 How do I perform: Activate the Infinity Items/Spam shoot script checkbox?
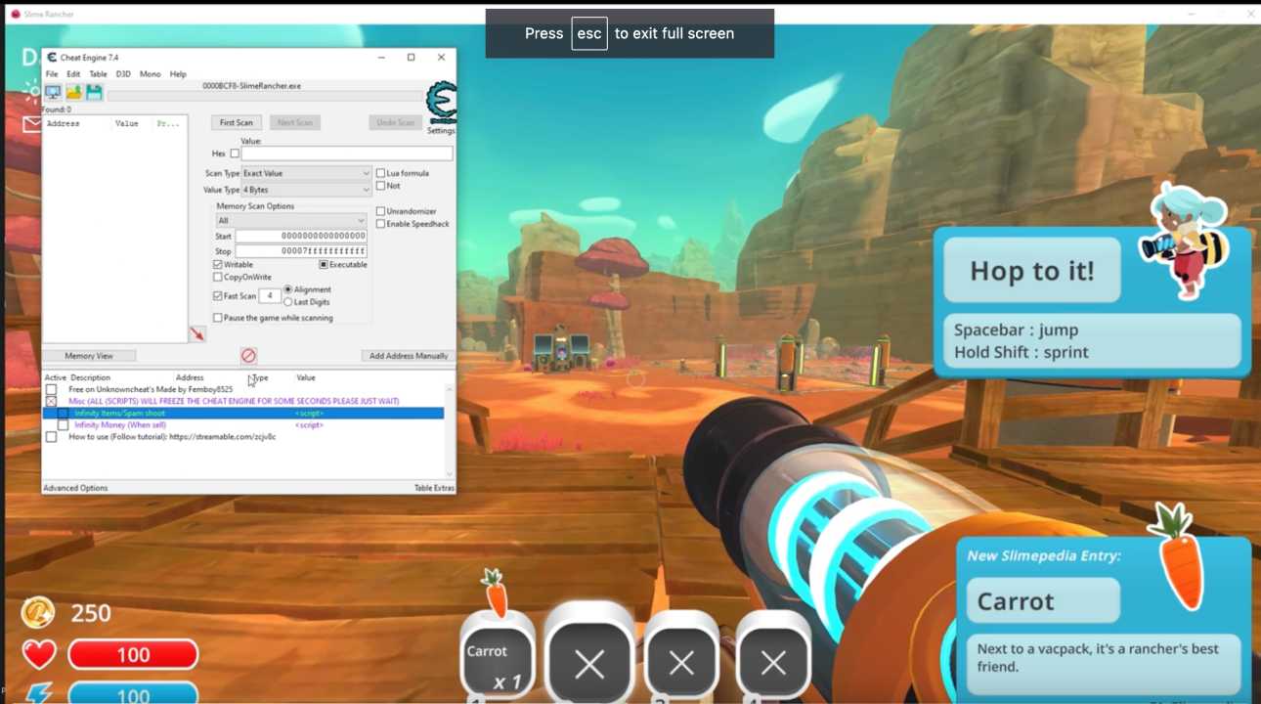click(63, 414)
